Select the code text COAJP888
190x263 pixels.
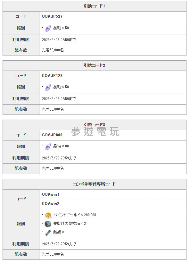(52, 135)
